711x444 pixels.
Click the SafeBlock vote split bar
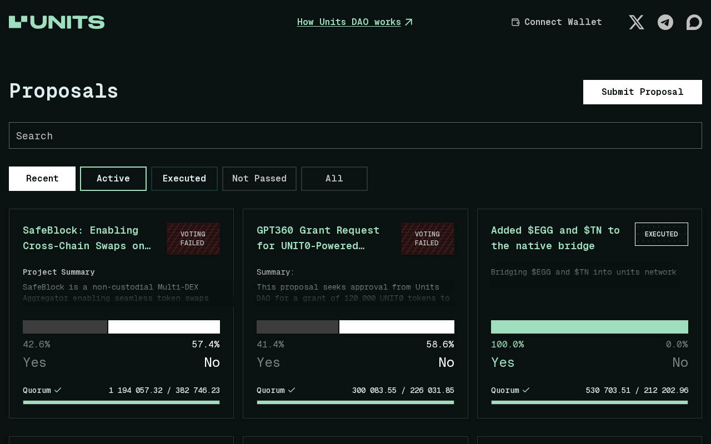pyautogui.click(x=121, y=327)
